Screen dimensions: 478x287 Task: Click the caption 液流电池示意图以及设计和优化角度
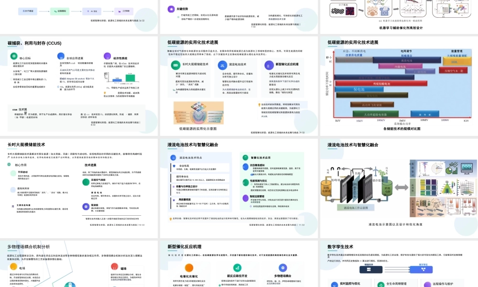[395, 224]
